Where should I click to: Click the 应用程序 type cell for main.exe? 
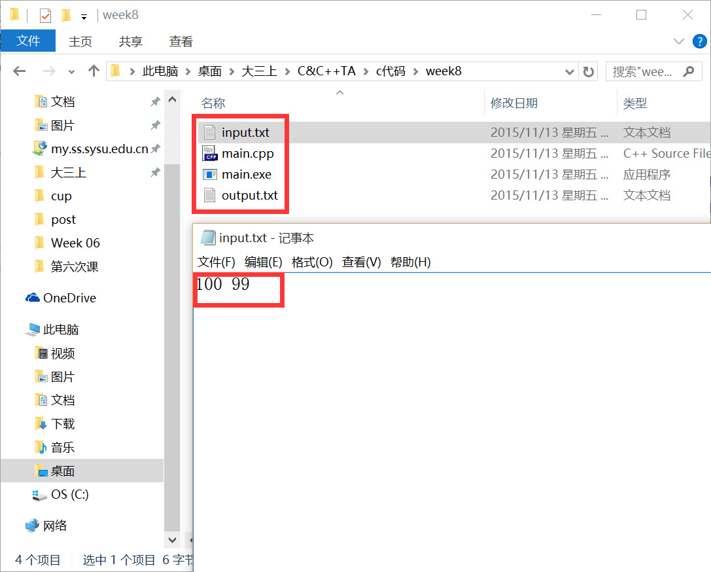647,174
